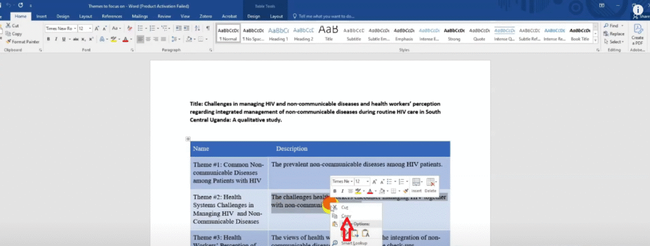
Task: Click table move handle above Name column
Action: tap(188, 139)
